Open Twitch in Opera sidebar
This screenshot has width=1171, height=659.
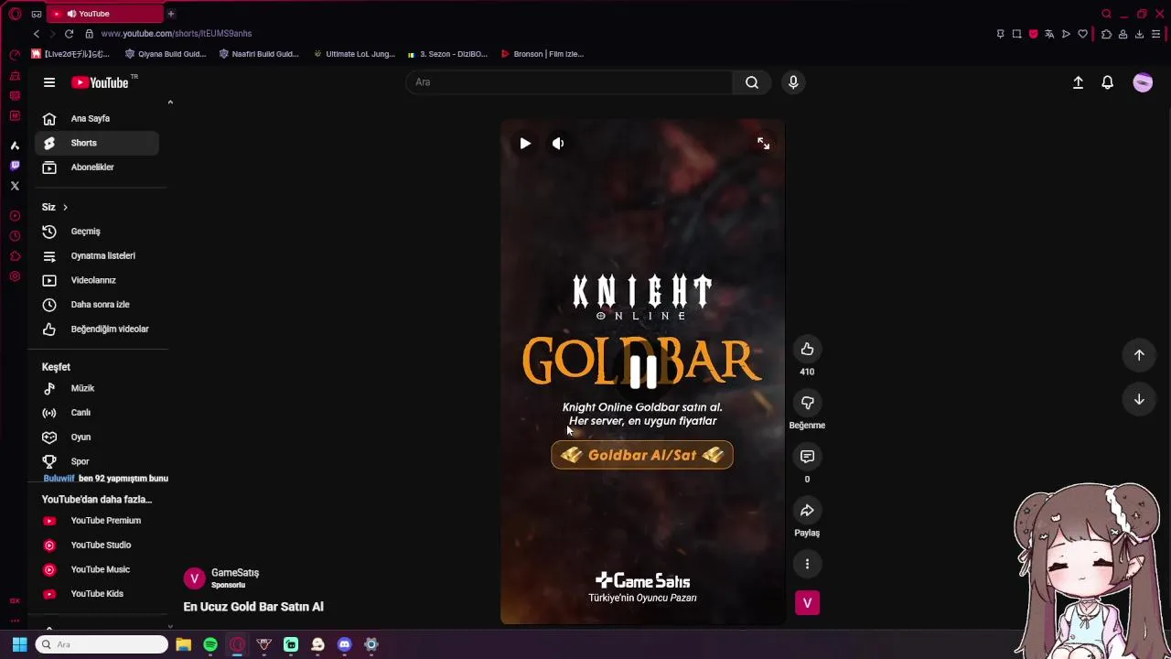point(15,166)
